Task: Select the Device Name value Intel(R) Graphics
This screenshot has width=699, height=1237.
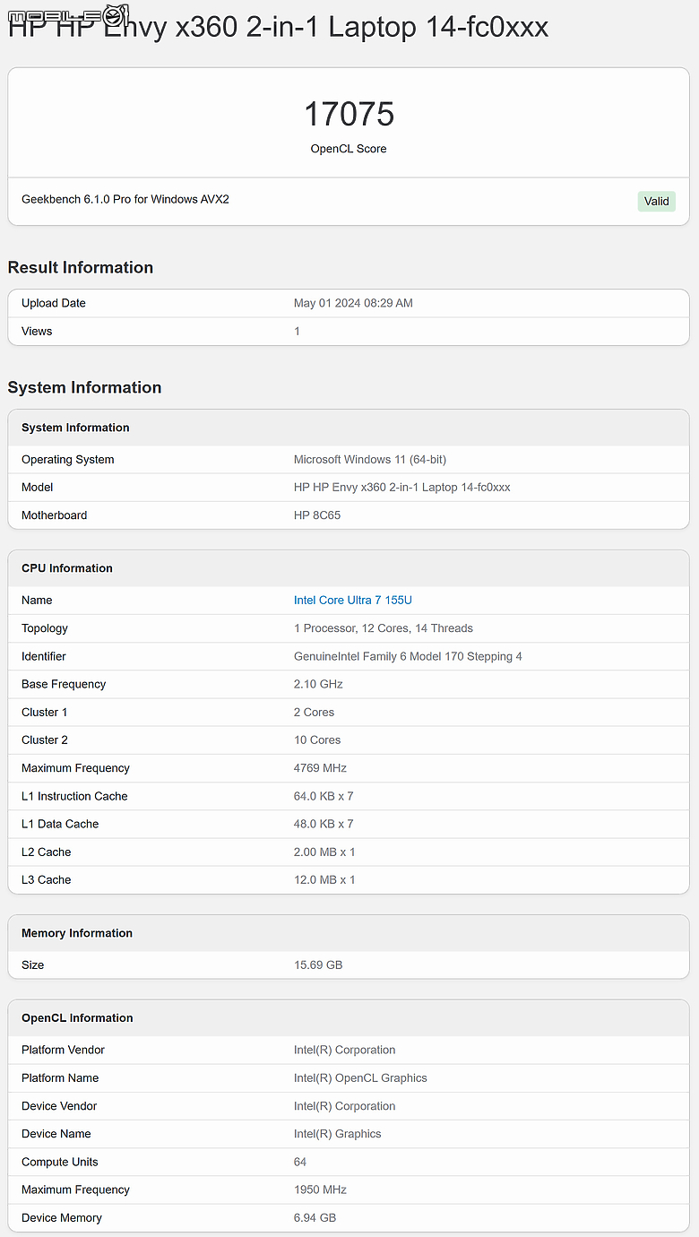Action: point(338,1134)
